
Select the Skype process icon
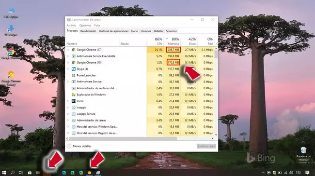(74, 69)
